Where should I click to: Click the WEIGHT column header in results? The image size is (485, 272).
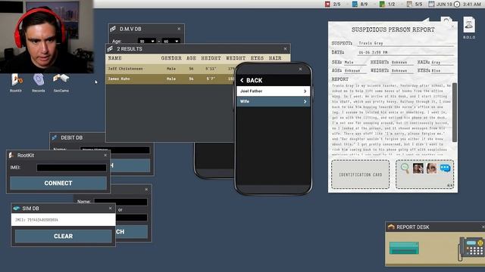pos(236,58)
